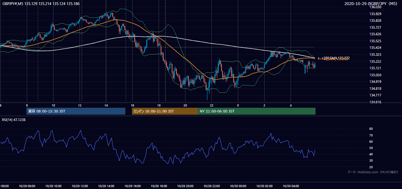Click RSI scale level 70
The height and width of the screenshot is (189, 402).
(x=371, y=135)
